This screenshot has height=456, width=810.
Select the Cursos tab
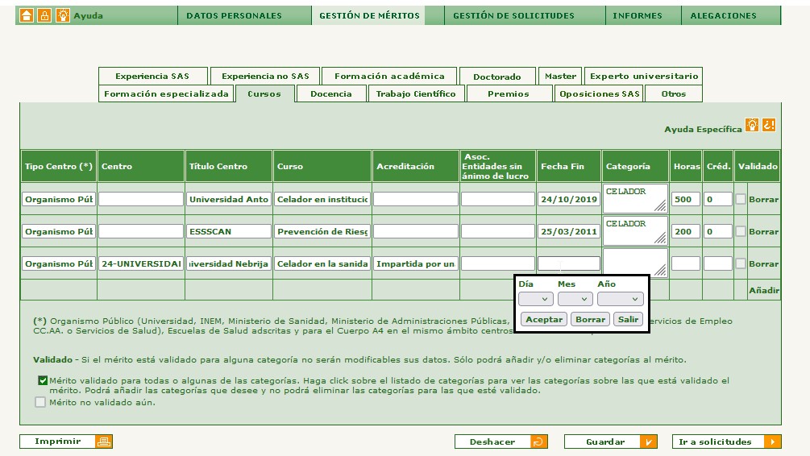[x=264, y=94]
